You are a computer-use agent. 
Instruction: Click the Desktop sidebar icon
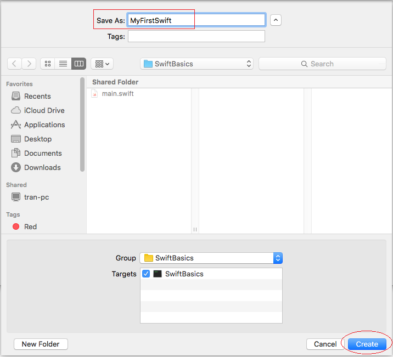coord(16,139)
